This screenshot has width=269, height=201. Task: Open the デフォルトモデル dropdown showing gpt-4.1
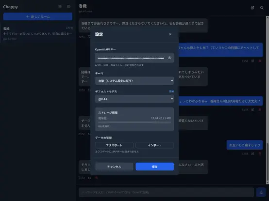(134, 99)
